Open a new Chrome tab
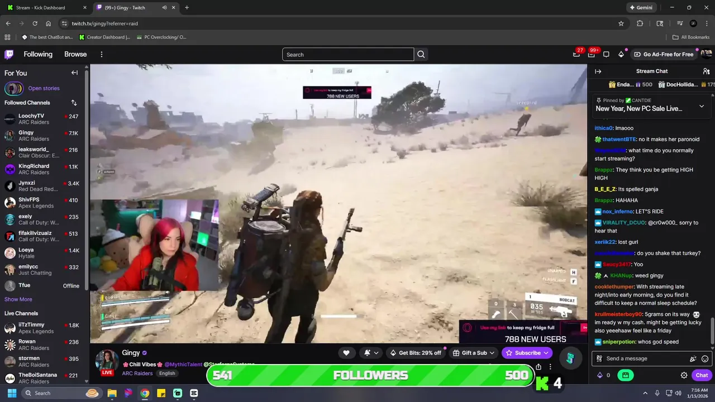This screenshot has height=402, width=715. coord(187,8)
